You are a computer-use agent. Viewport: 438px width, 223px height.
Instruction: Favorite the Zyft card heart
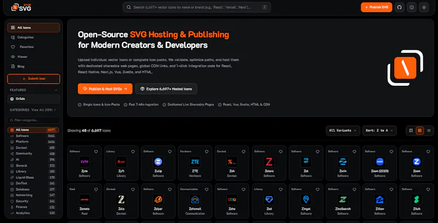tap(133, 151)
